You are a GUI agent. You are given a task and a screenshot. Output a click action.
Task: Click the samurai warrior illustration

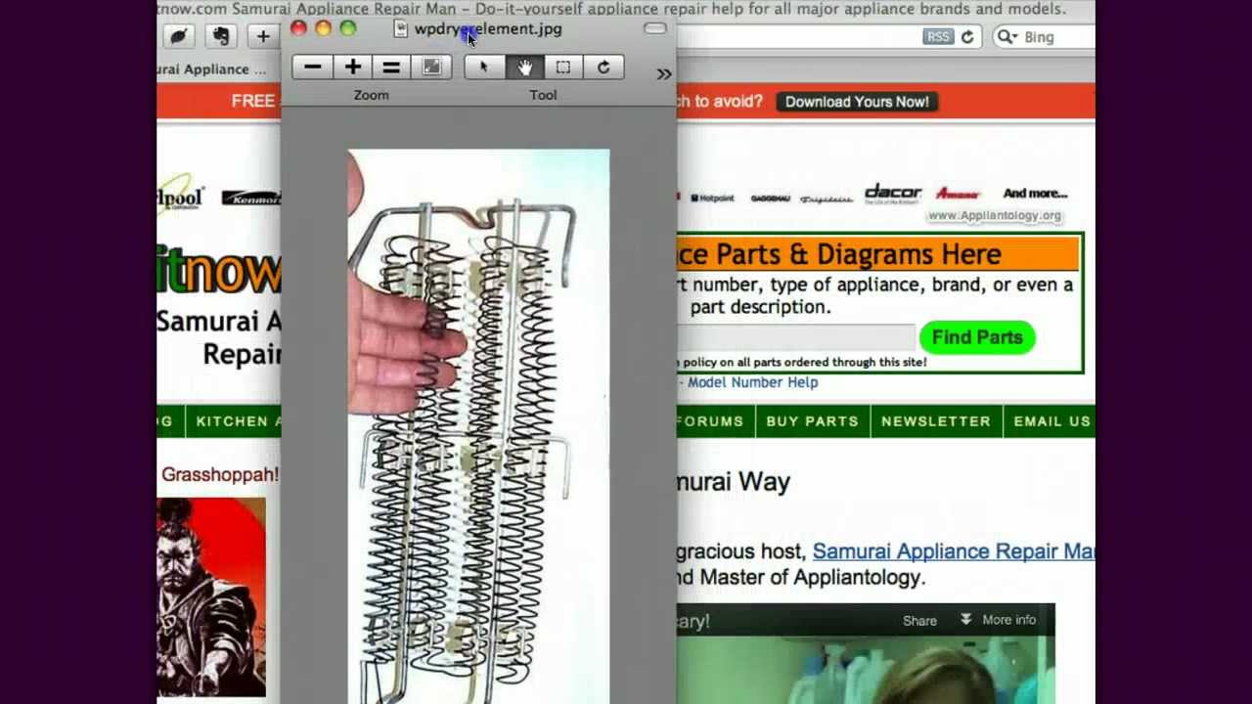pyautogui.click(x=210, y=597)
